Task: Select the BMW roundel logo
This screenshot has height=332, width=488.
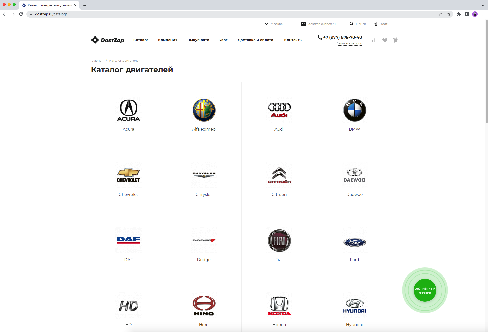Action: (x=354, y=110)
